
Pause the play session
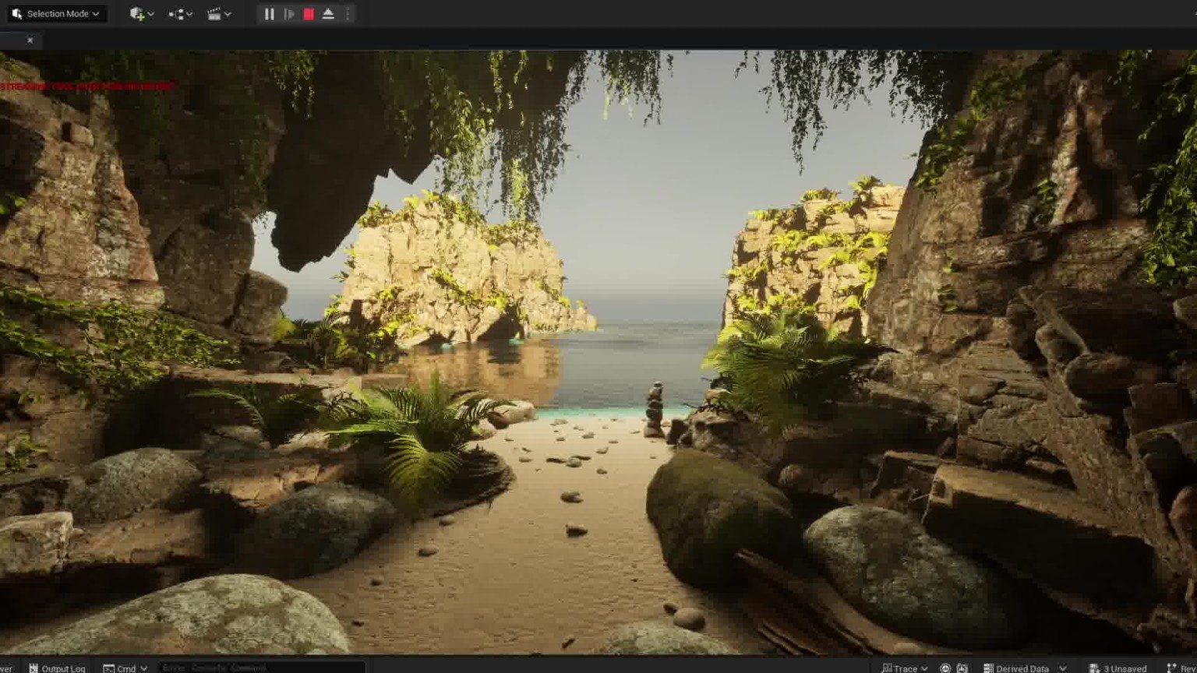tap(269, 14)
